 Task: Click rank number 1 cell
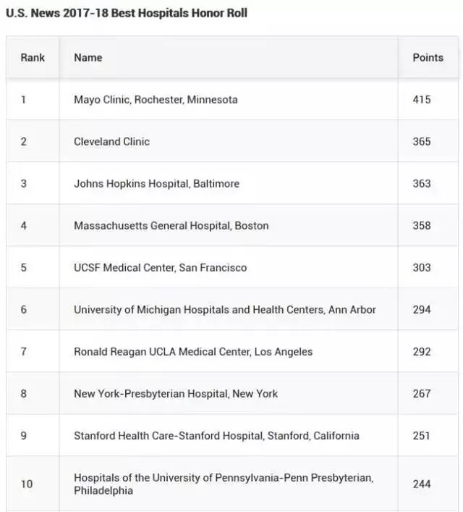point(23,99)
